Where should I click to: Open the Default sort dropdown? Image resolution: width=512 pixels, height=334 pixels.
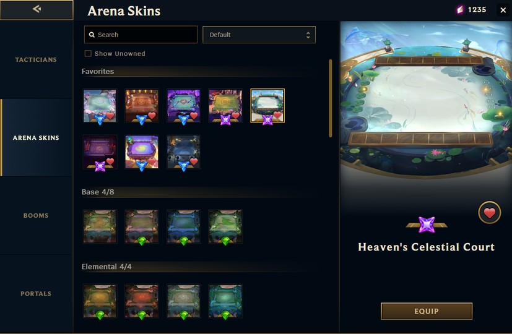(x=259, y=35)
